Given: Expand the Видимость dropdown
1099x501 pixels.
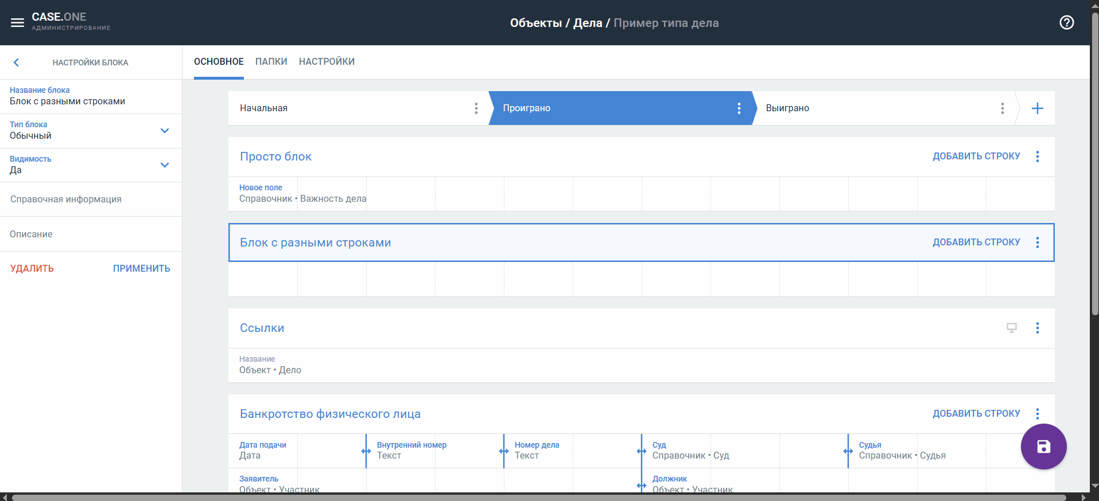Looking at the screenshot, I should pos(164,165).
